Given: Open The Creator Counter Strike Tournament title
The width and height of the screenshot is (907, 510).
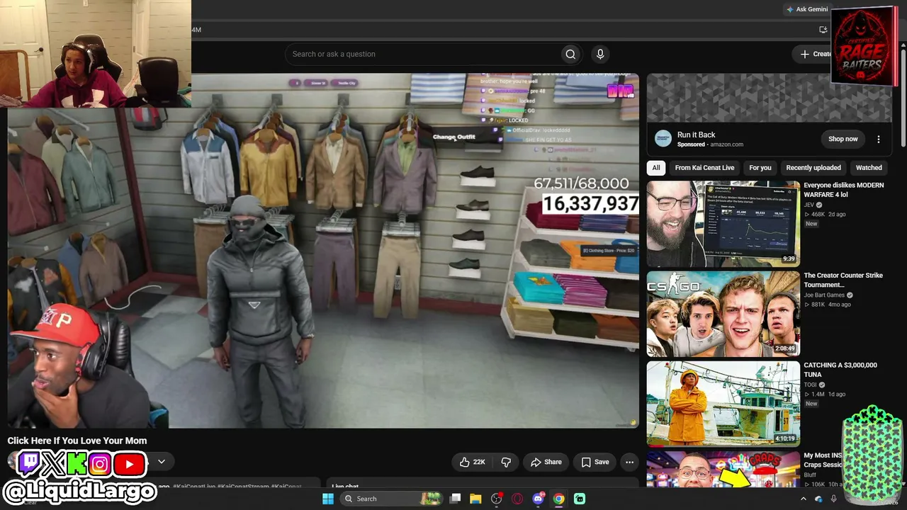Looking at the screenshot, I should tap(843, 280).
